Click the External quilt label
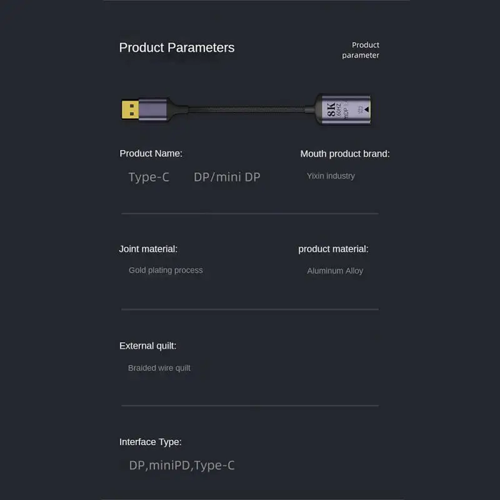Screen dimensions: 500x500 (x=147, y=346)
